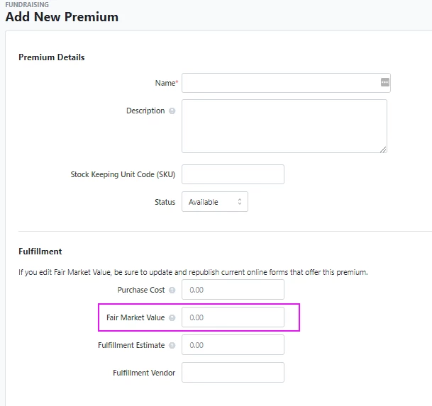Show the Fair Market Value help tooltip

click(x=172, y=318)
